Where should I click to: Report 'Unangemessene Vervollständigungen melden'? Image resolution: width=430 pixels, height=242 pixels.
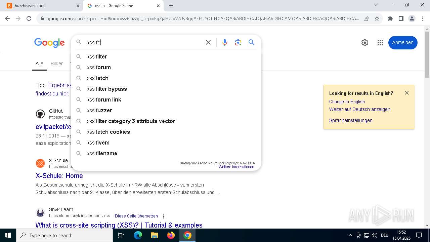coord(217,163)
